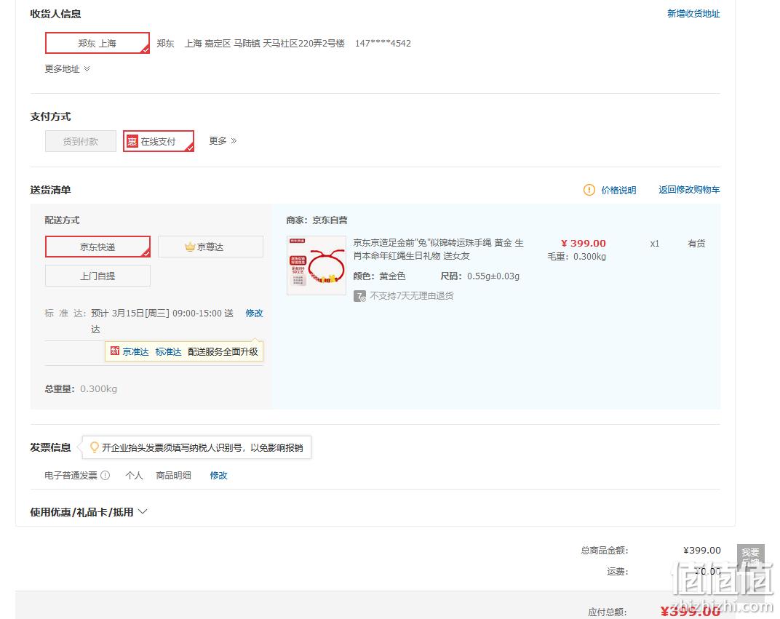Image resolution: width=780 pixels, height=619 pixels.
Task: Select 上门自提 delivery method
Action: pos(97,276)
